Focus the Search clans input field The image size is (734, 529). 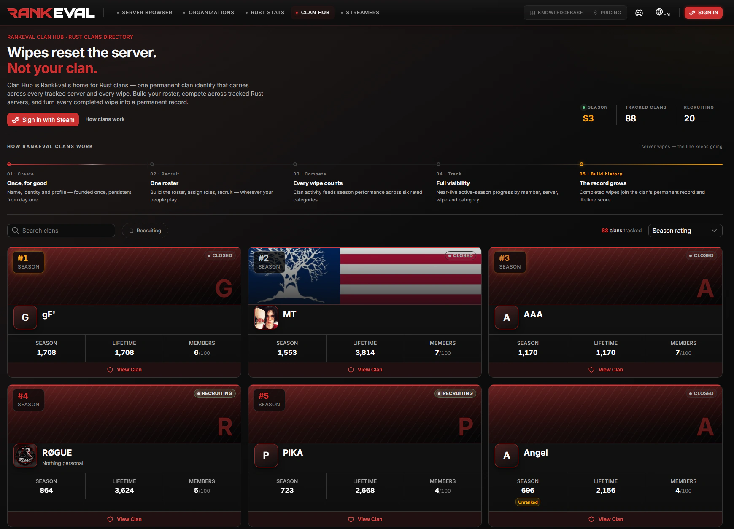coord(61,231)
